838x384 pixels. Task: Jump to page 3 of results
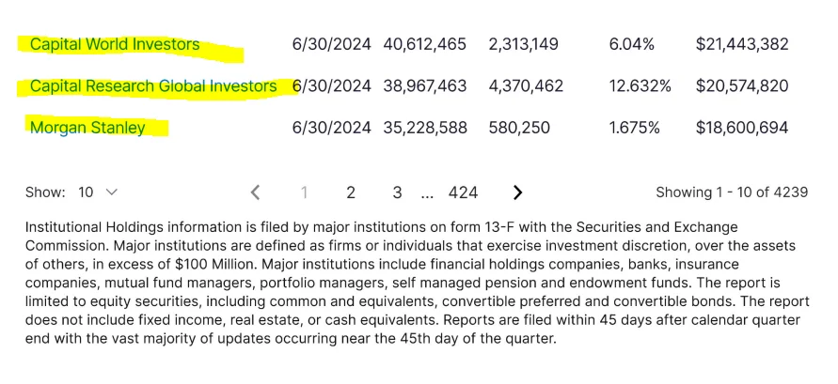pos(397,192)
